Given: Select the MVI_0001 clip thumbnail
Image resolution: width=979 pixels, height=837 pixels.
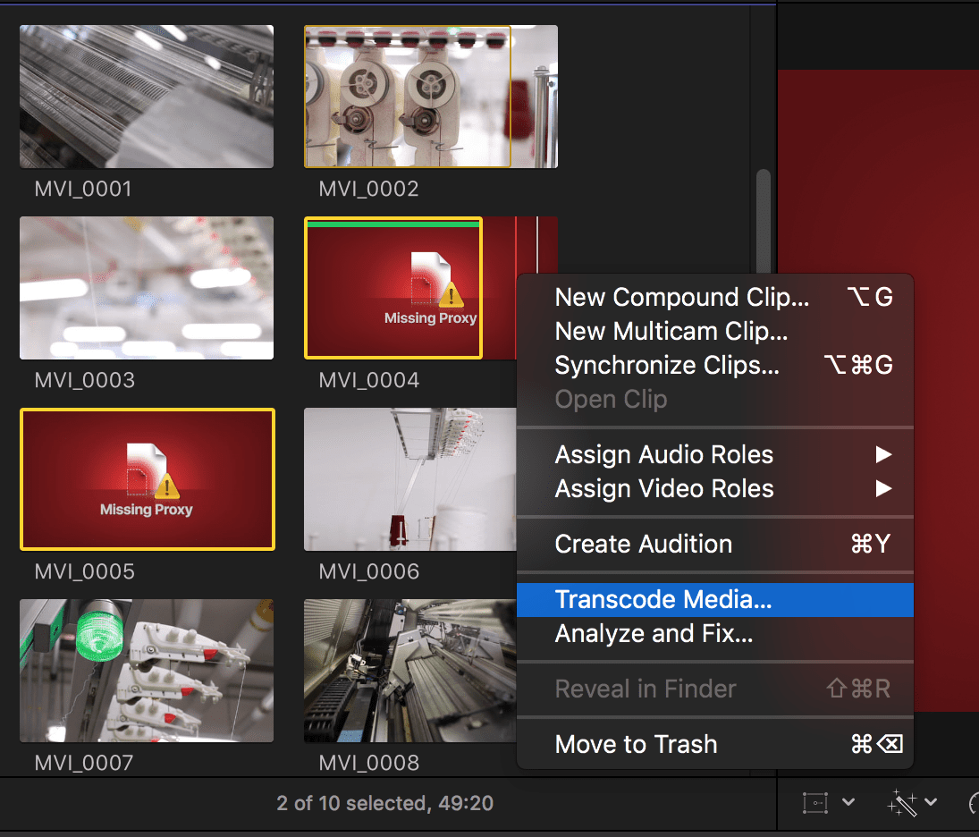Looking at the screenshot, I should coord(146,96).
